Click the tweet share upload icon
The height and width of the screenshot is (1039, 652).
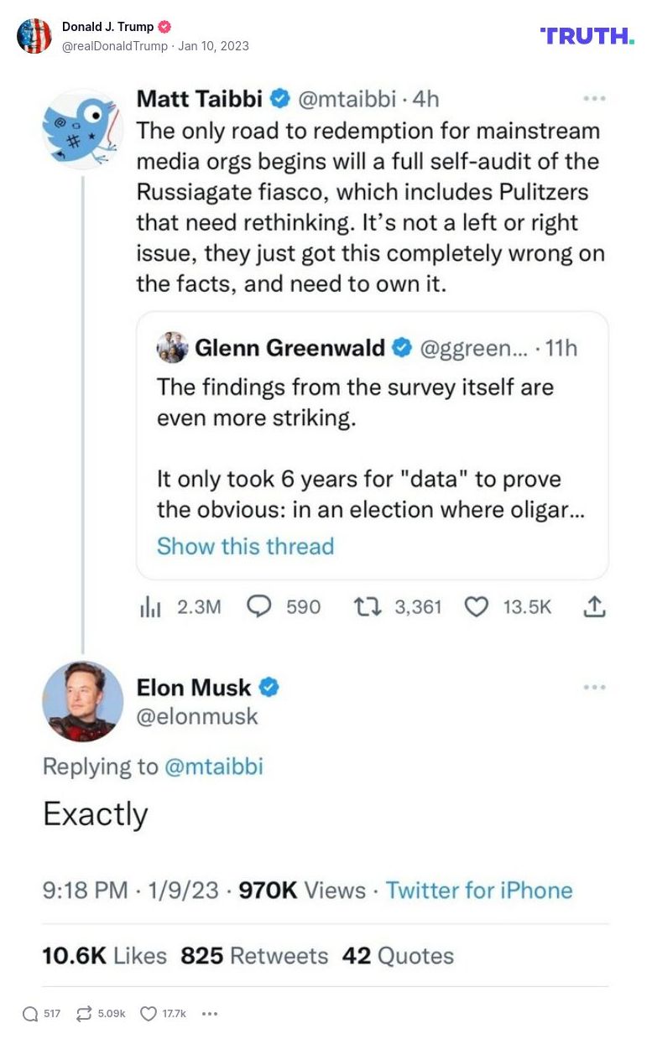(x=594, y=606)
